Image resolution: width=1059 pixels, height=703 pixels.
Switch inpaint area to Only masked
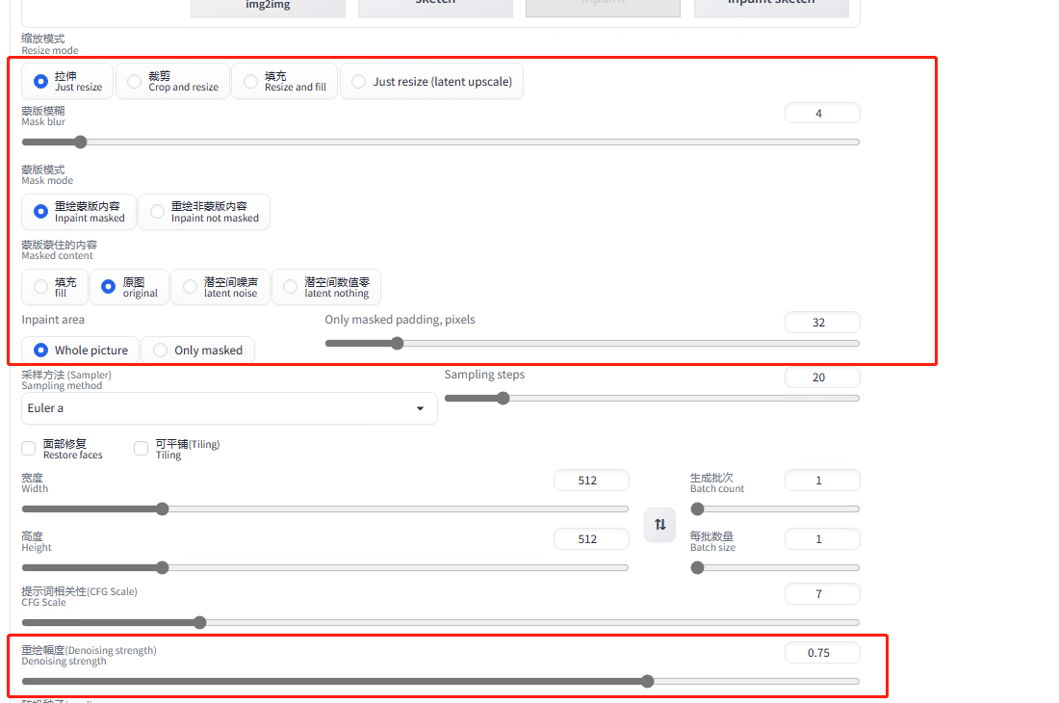coord(197,351)
